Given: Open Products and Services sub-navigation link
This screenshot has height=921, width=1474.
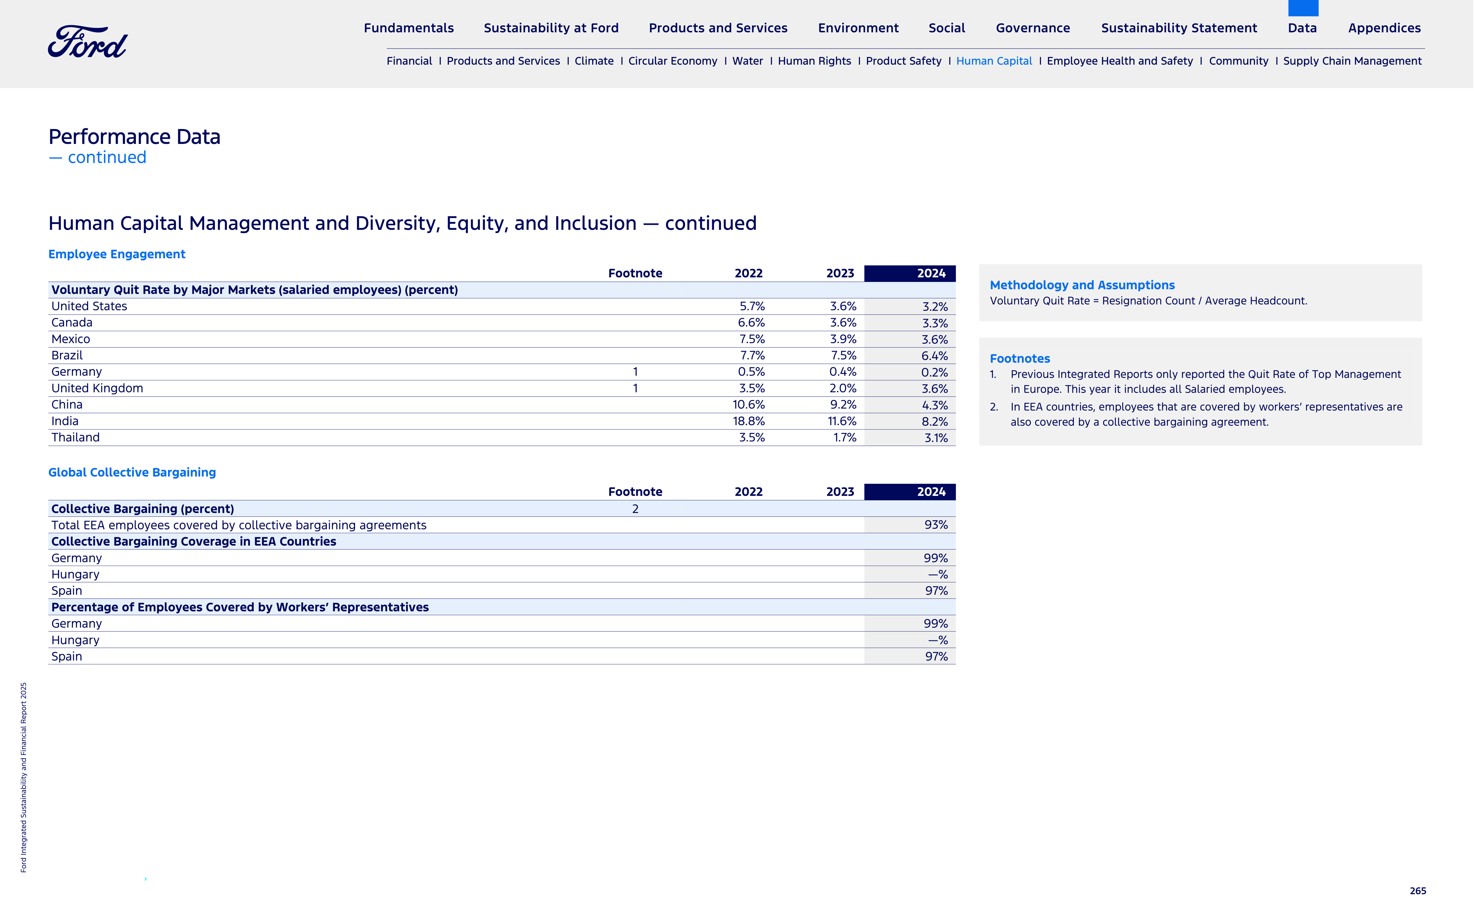Looking at the screenshot, I should click(x=503, y=61).
